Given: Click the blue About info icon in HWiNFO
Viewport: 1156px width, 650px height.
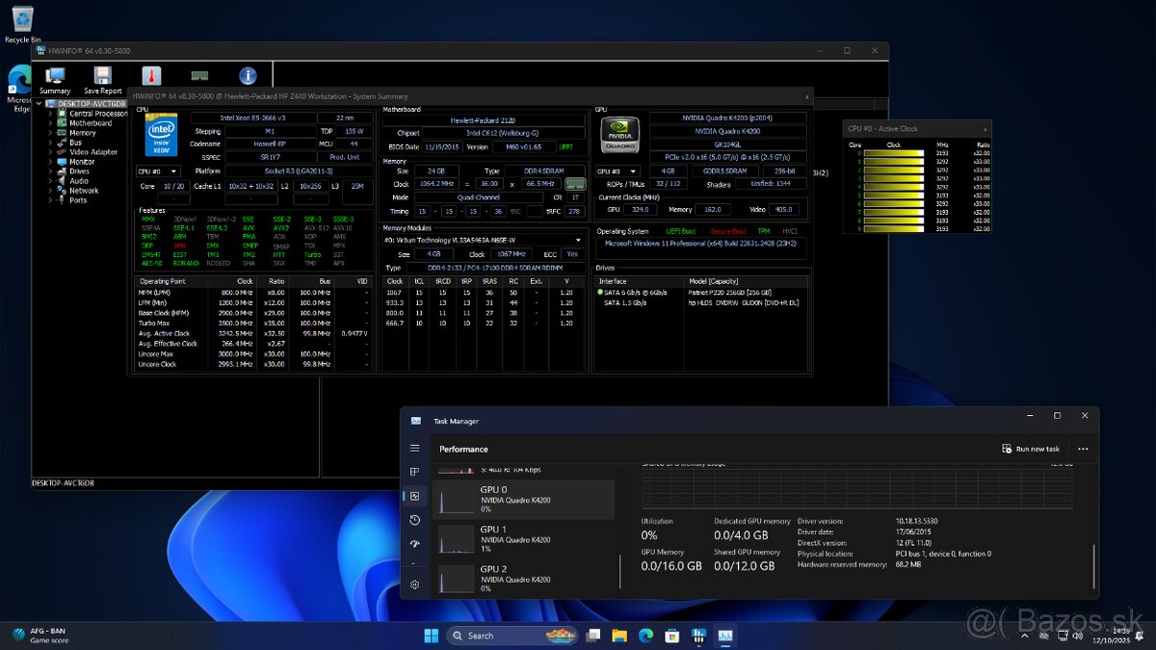Looking at the screenshot, I should [248, 74].
